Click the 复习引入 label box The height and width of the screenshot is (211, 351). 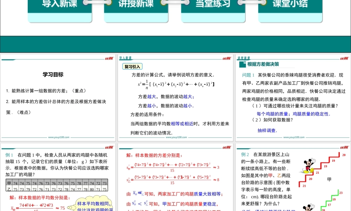132,66
